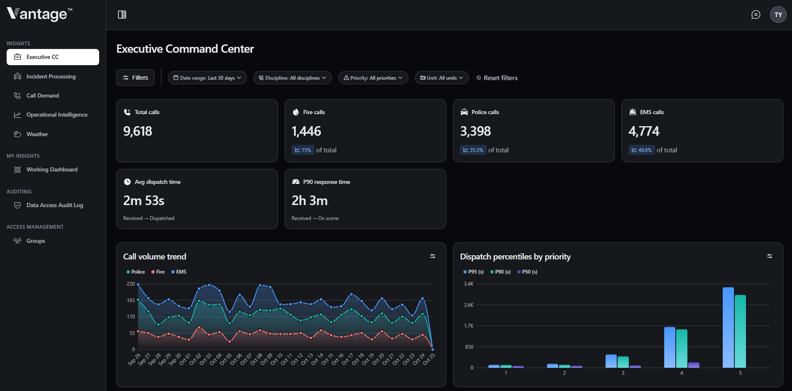Navigate to Operational Intelligence
Screen dimensions: 792x391
point(53,115)
